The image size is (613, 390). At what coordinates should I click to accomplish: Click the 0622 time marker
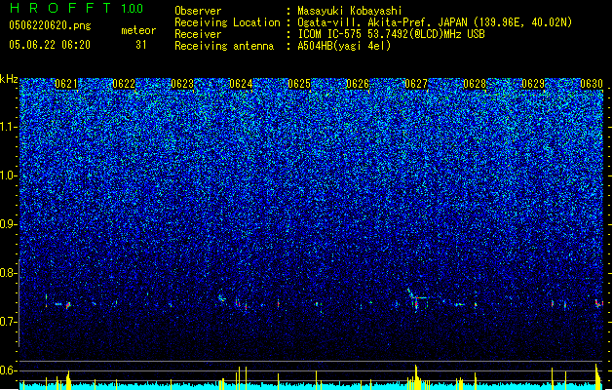124,84
